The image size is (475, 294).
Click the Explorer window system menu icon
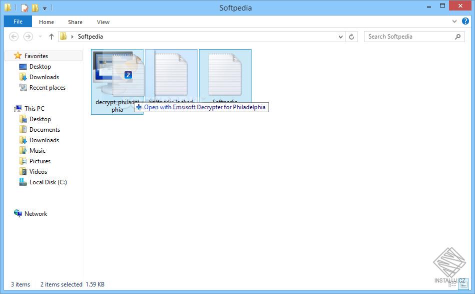[x=8, y=8]
